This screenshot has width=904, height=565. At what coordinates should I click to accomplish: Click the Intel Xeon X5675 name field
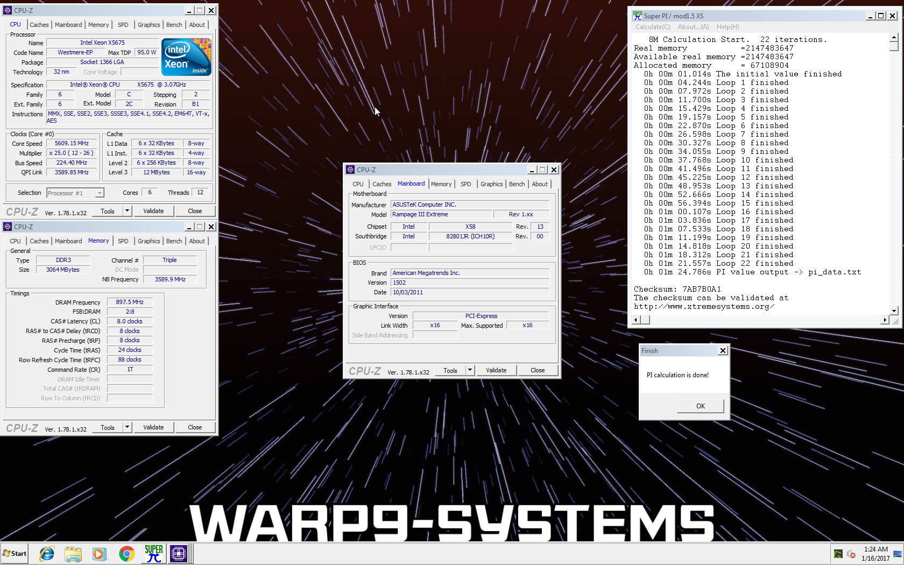pos(102,43)
